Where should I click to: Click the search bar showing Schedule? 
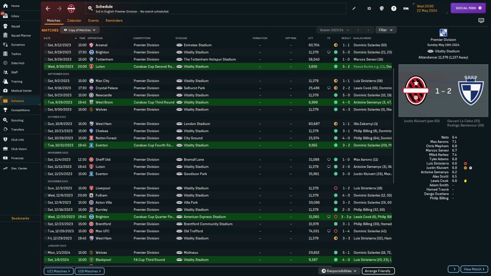(x=216, y=8)
